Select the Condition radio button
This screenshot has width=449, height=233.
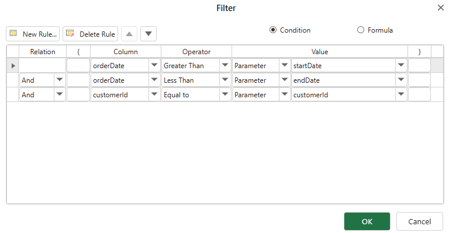pyautogui.click(x=273, y=30)
